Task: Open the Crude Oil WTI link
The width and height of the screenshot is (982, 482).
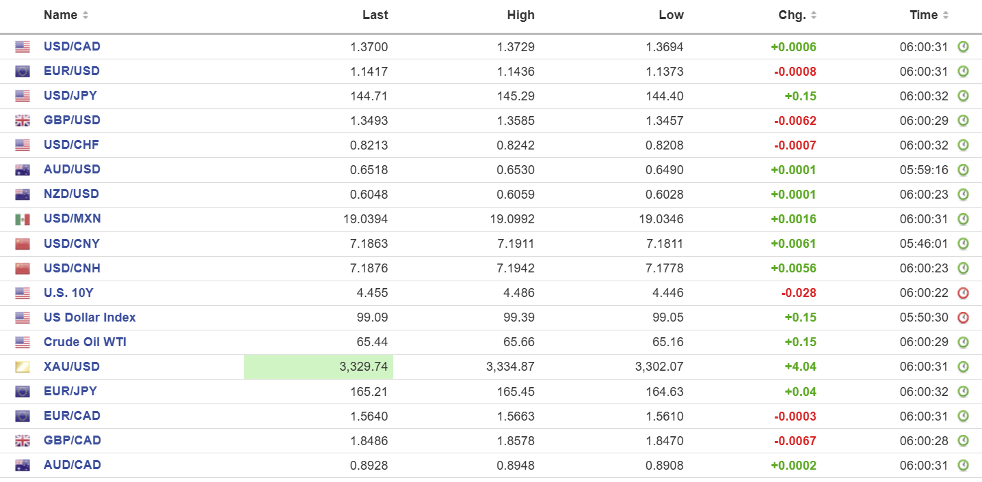Action: click(85, 342)
